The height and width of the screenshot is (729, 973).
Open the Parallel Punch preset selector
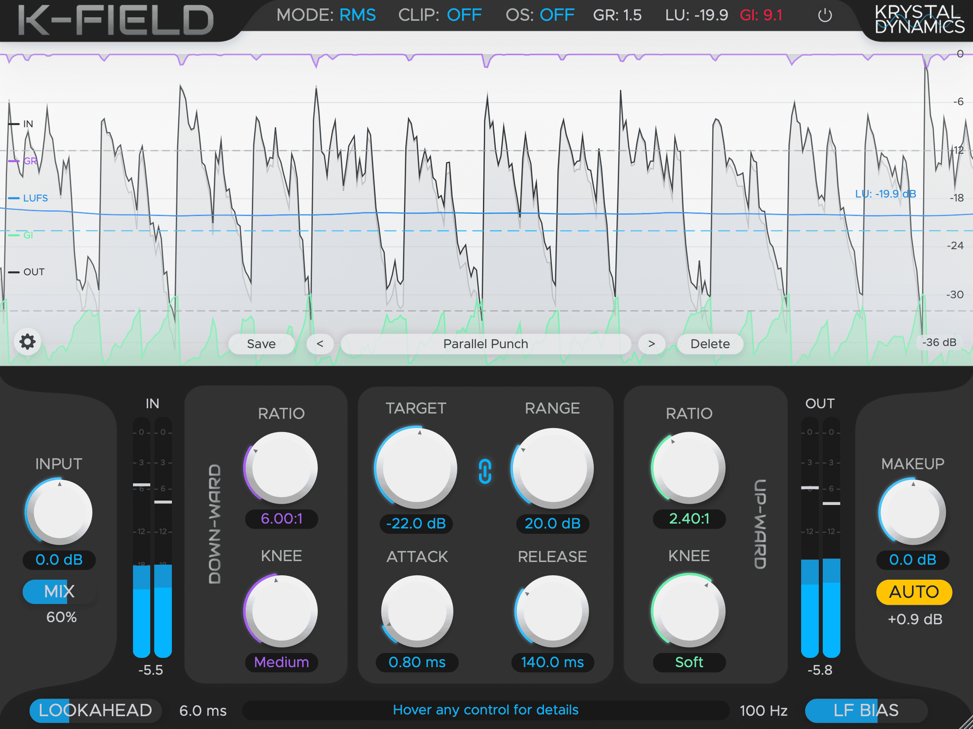pyautogui.click(x=486, y=344)
